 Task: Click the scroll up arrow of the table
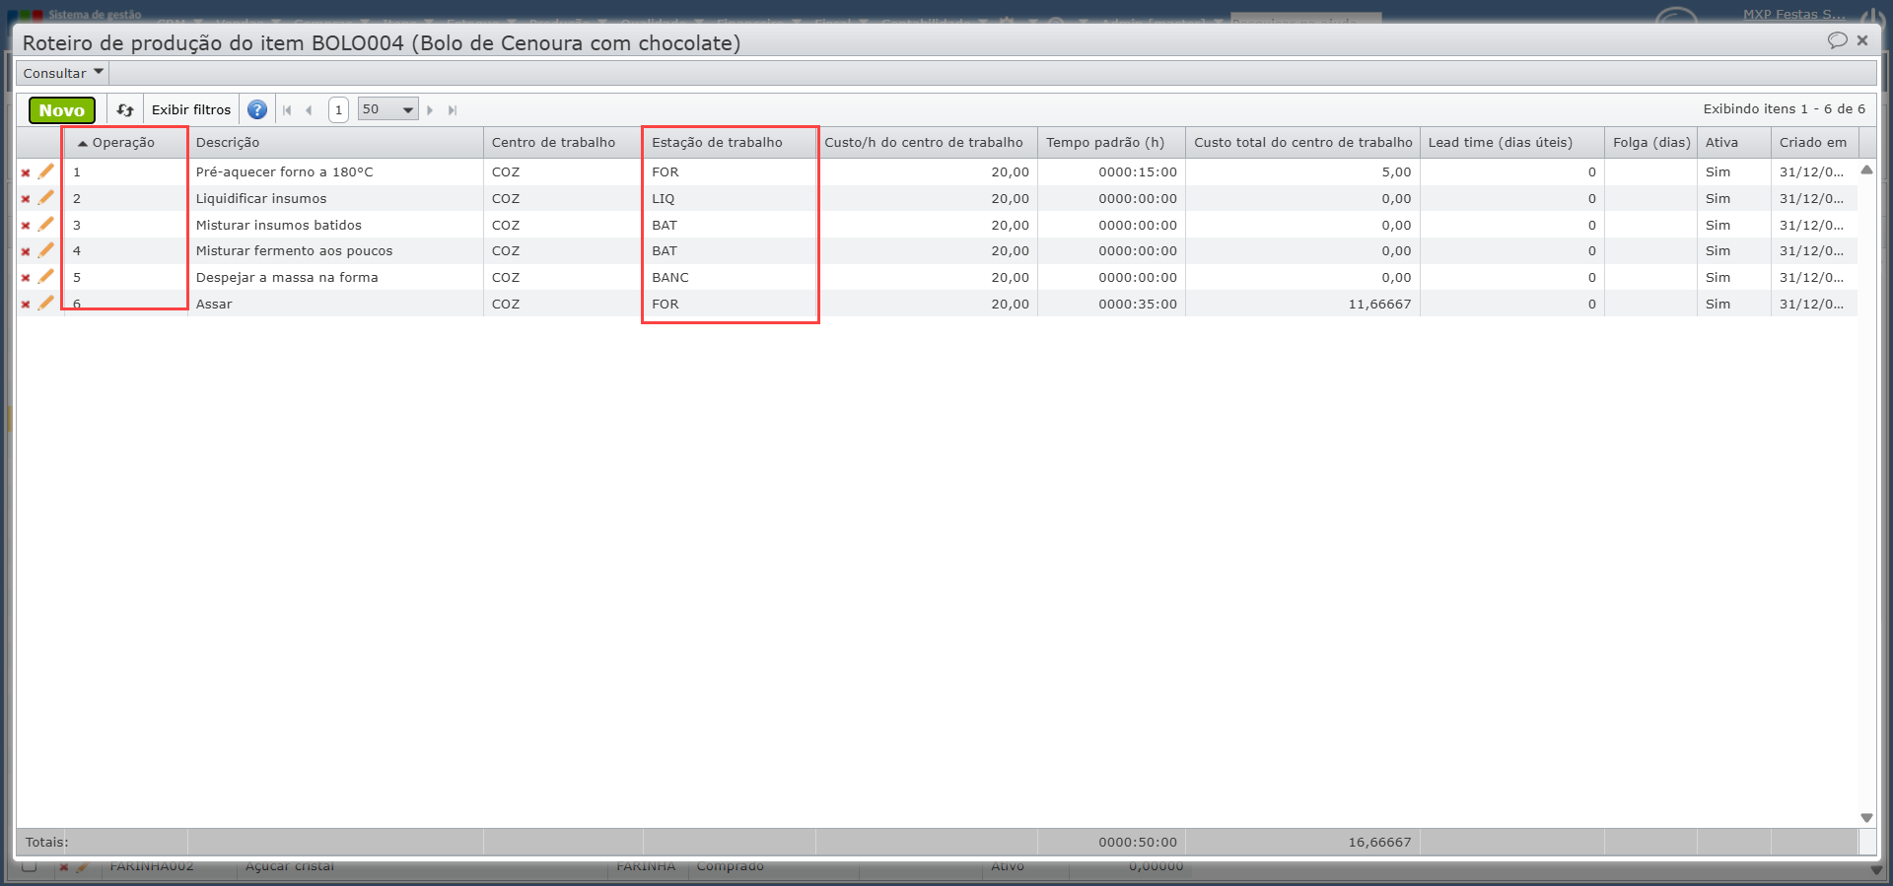pos(1866,170)
